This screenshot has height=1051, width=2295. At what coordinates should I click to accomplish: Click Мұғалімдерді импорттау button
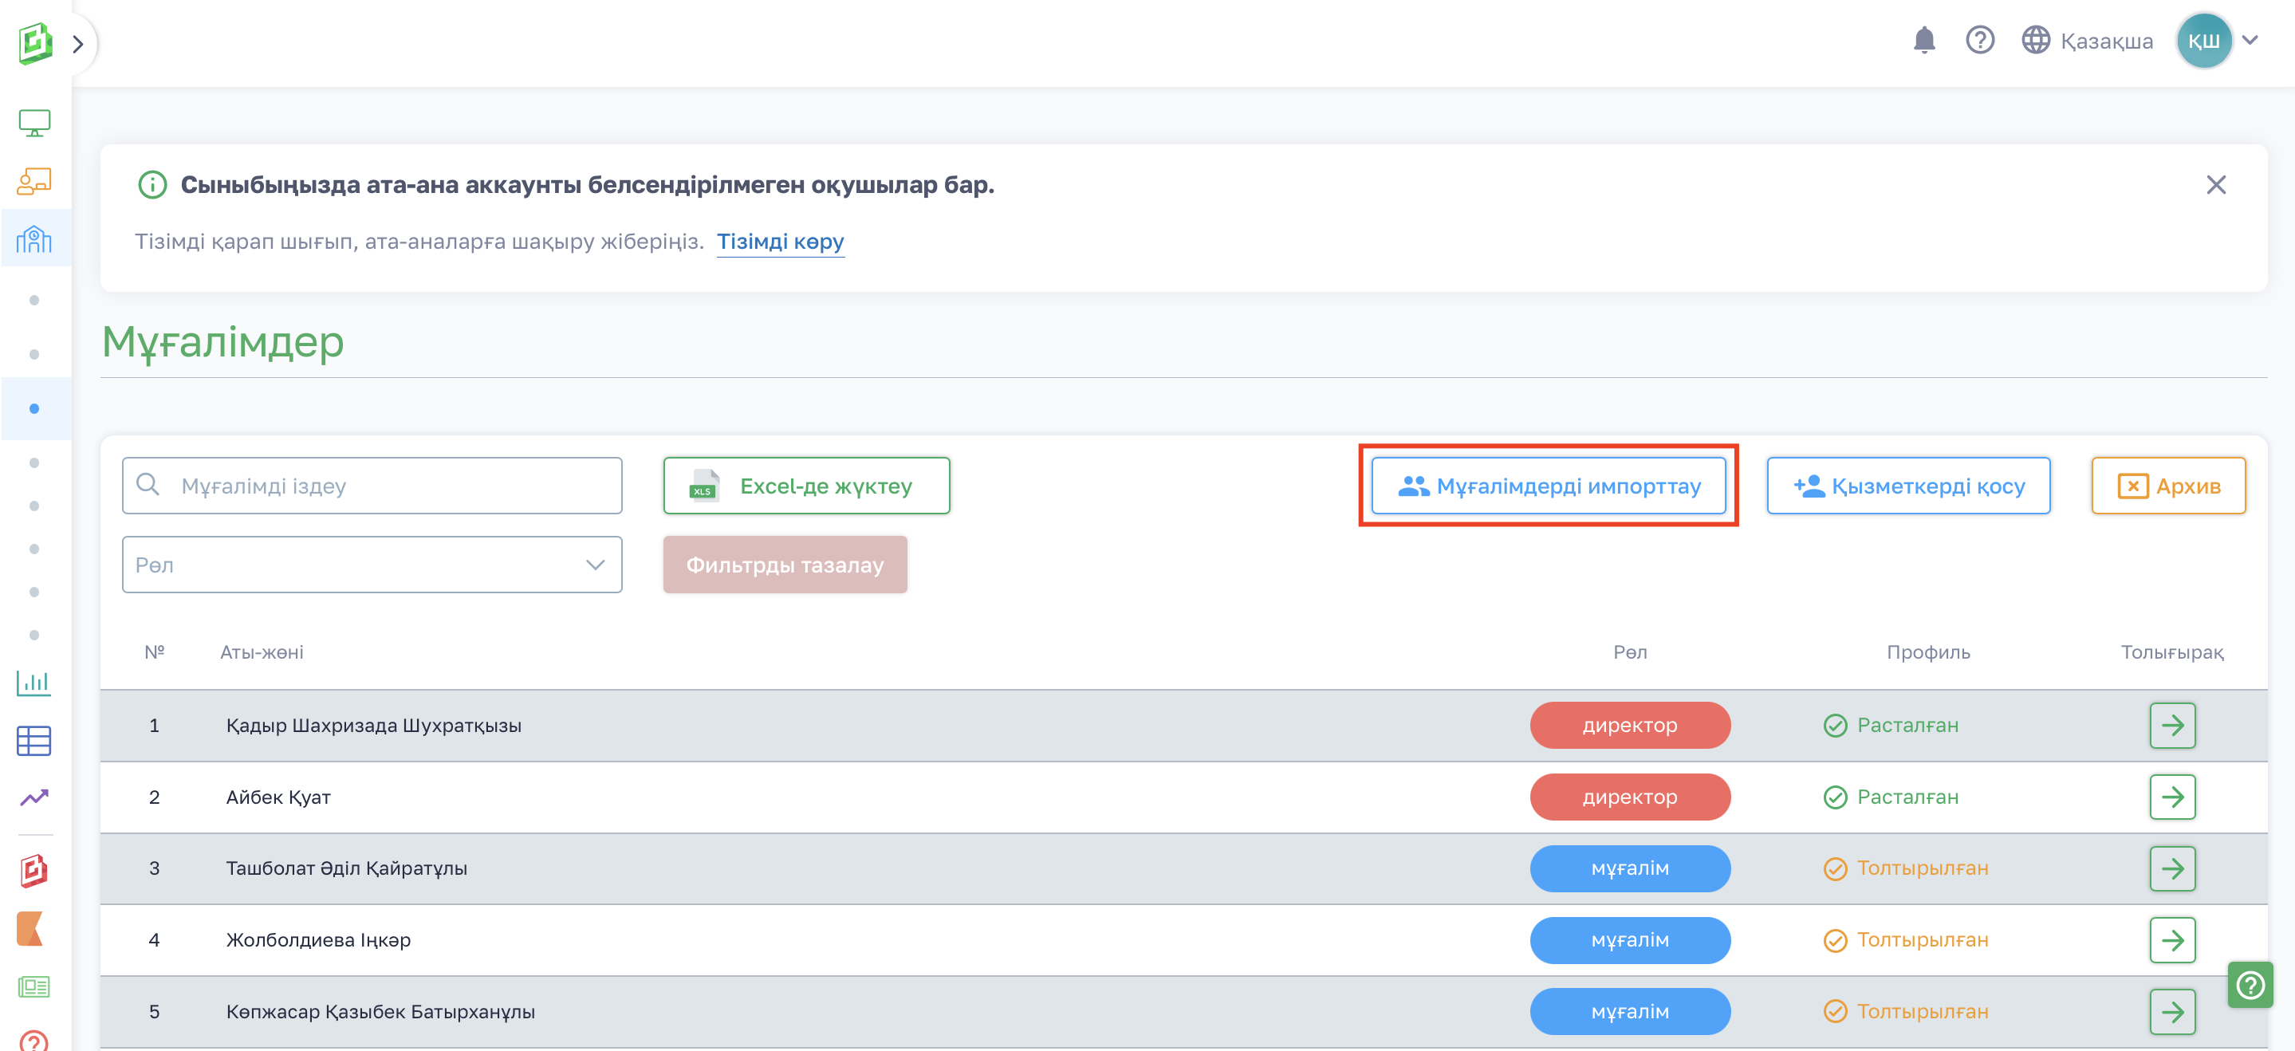pyautogui.click(x=1548, y=486)
